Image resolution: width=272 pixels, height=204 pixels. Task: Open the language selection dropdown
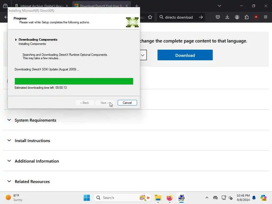coord(143,55)
